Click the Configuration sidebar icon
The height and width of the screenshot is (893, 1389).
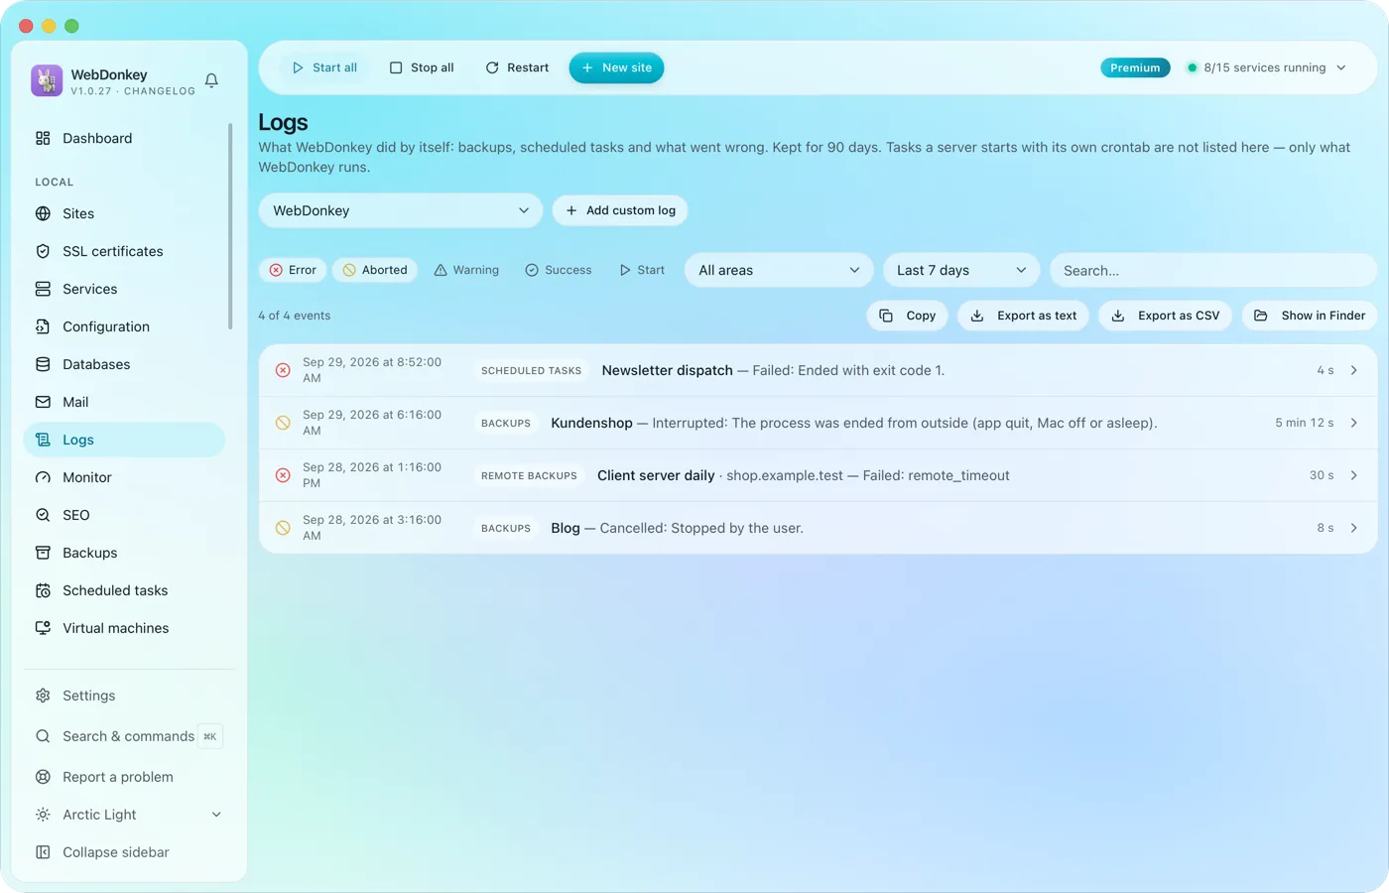[43, 326]
